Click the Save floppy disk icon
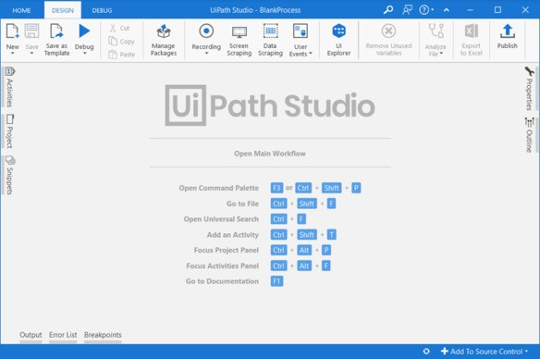The image size is (540, 359). [x=31, y=31]
